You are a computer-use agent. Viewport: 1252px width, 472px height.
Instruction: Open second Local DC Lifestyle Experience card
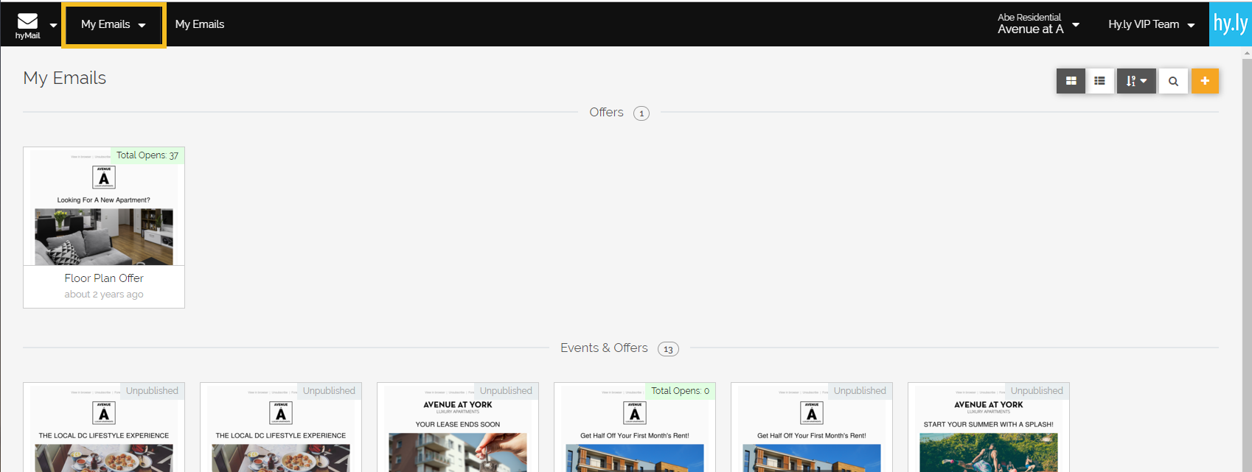[281, 428]
